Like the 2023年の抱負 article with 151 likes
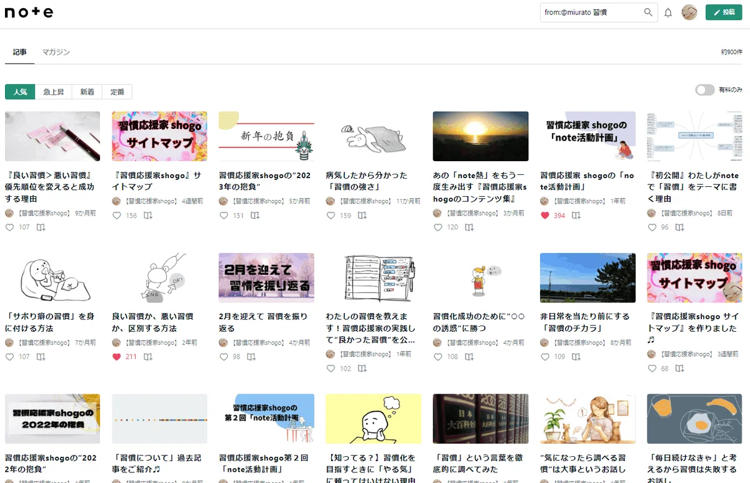The width and height of the screenshot is (750, 483). 223,216
